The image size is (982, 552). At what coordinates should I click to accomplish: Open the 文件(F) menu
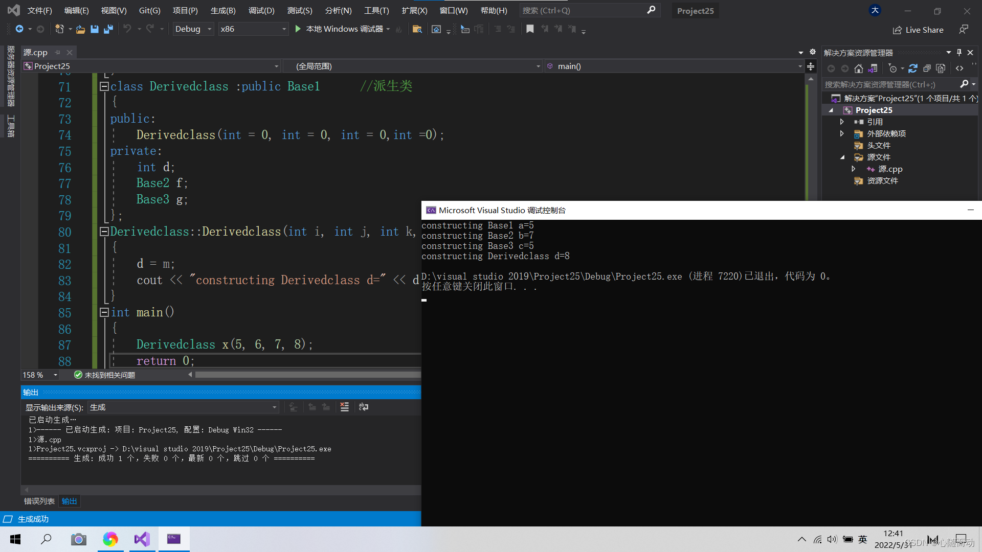(39, 10)
